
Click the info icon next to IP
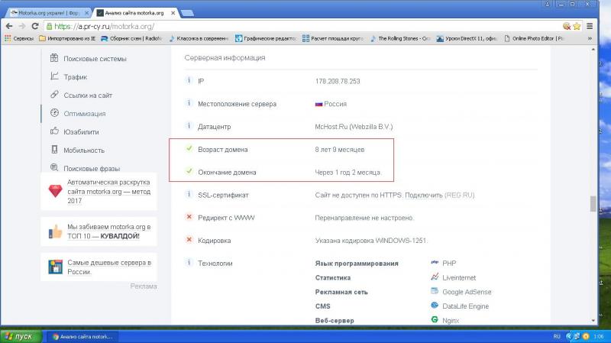click(x=189, y=80)
